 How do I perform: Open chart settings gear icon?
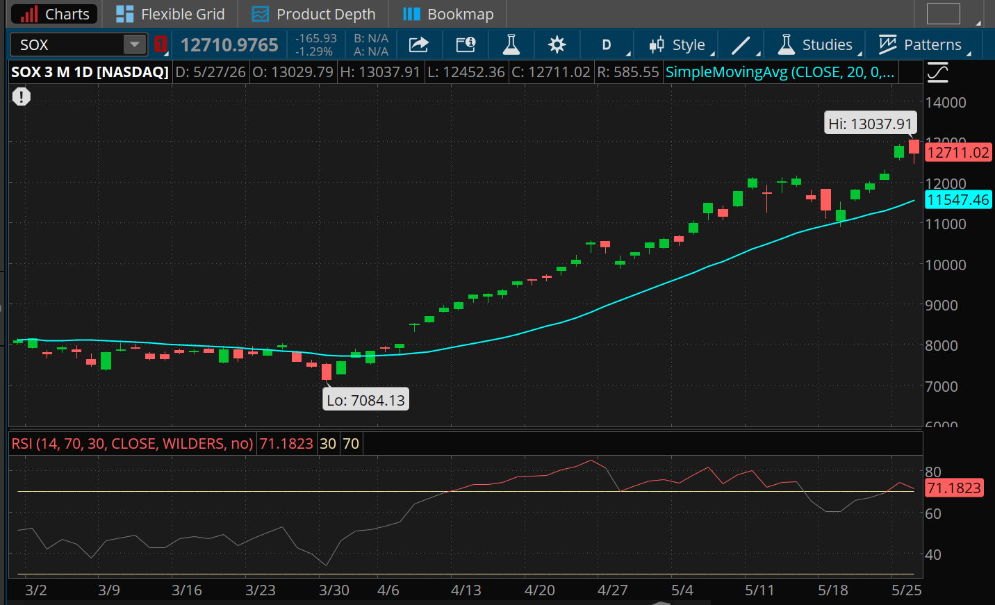pos(557,44)
